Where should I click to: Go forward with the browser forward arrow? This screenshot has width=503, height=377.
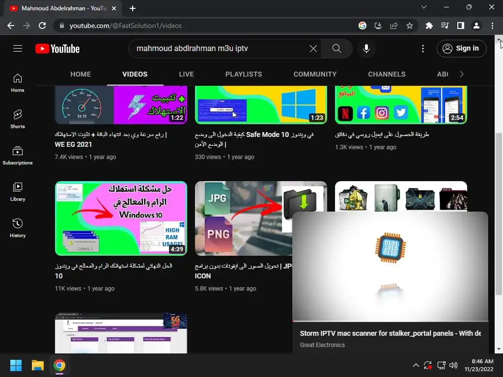tap(27, 26)
